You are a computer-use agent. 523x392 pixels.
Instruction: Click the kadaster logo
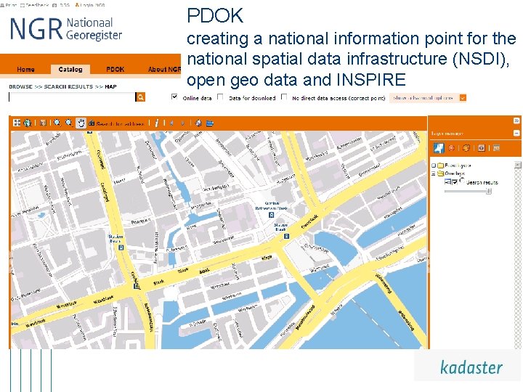[x=471, y=367]
